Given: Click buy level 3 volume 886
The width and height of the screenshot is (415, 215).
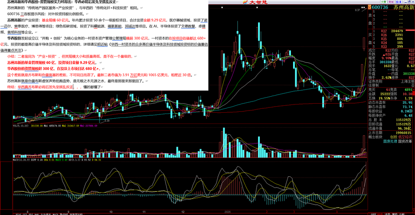Looking at the screenshot, I should pos(399,39).
